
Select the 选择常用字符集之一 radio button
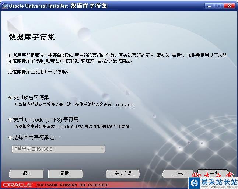[x=10, y=137]
